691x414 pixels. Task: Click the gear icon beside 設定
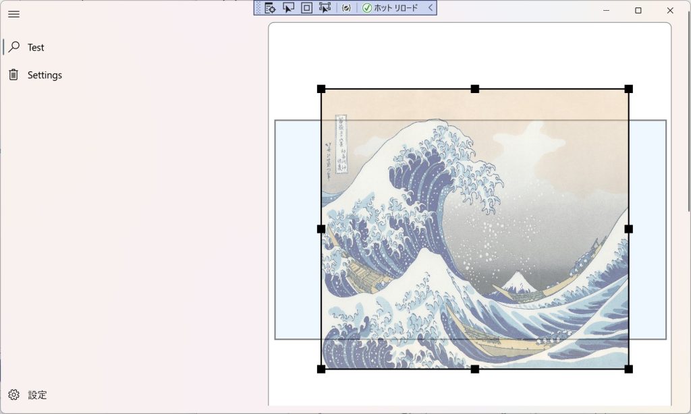coord(13,394)
